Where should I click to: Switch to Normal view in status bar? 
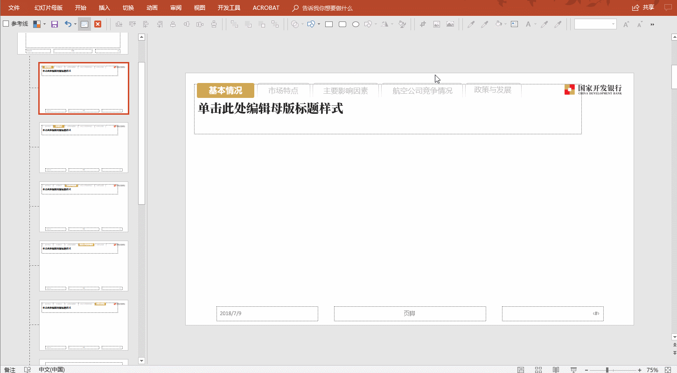click(521, 370)
